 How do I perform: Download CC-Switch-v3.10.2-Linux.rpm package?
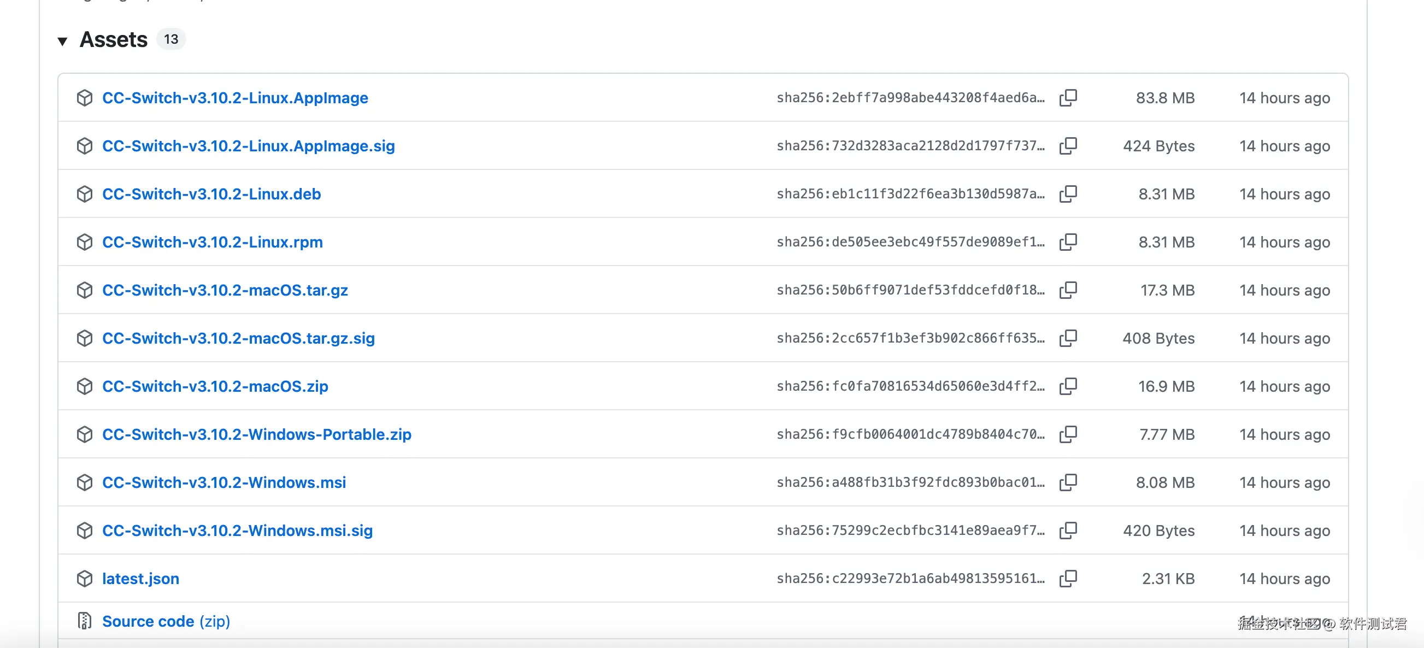pos(212,242)
